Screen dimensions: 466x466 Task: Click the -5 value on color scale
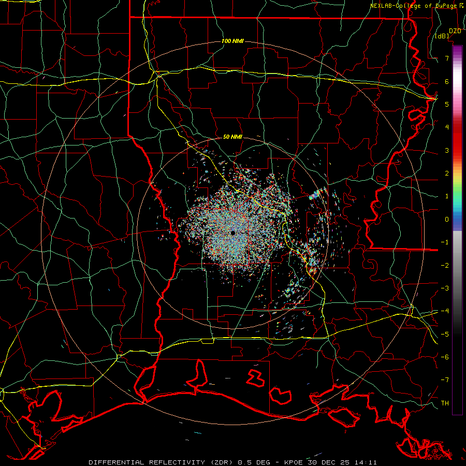pyautogui.click(x=445, y=334)
